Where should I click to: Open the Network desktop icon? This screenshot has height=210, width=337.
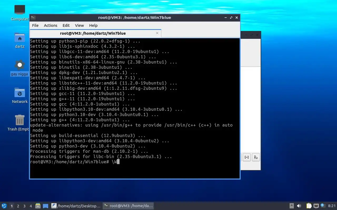click(20, 96)
